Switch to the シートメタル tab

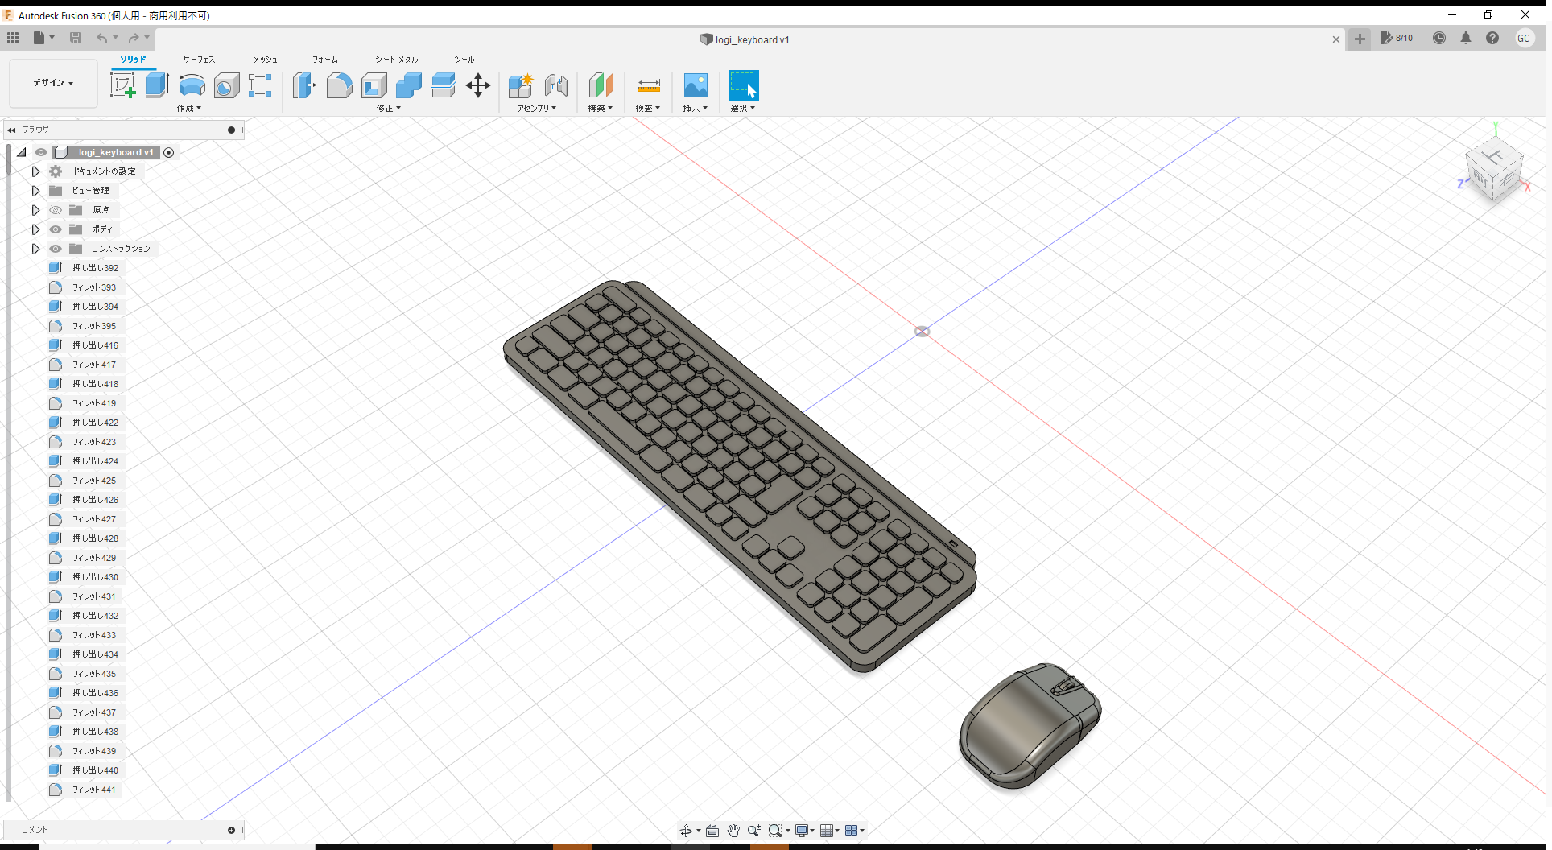[395, 59]
